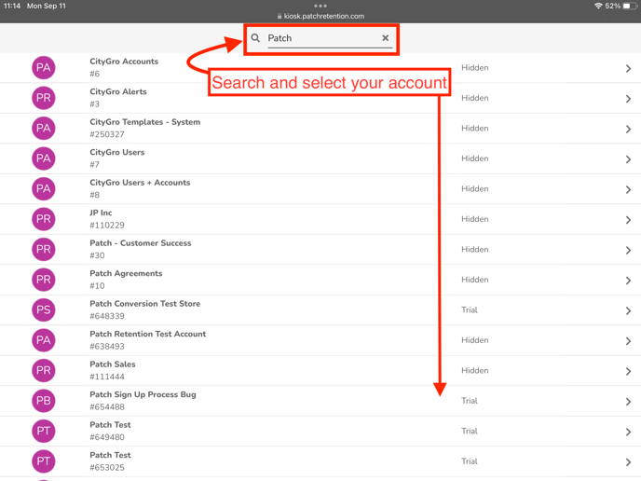Viewport: 641px width, 481px height.
Task: Click the CityGro Users + Accounts avatar
Action: pos(44,188)
